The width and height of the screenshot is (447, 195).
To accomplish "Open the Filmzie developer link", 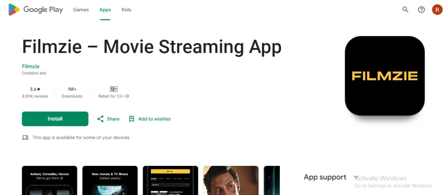I will pos(31,67).
